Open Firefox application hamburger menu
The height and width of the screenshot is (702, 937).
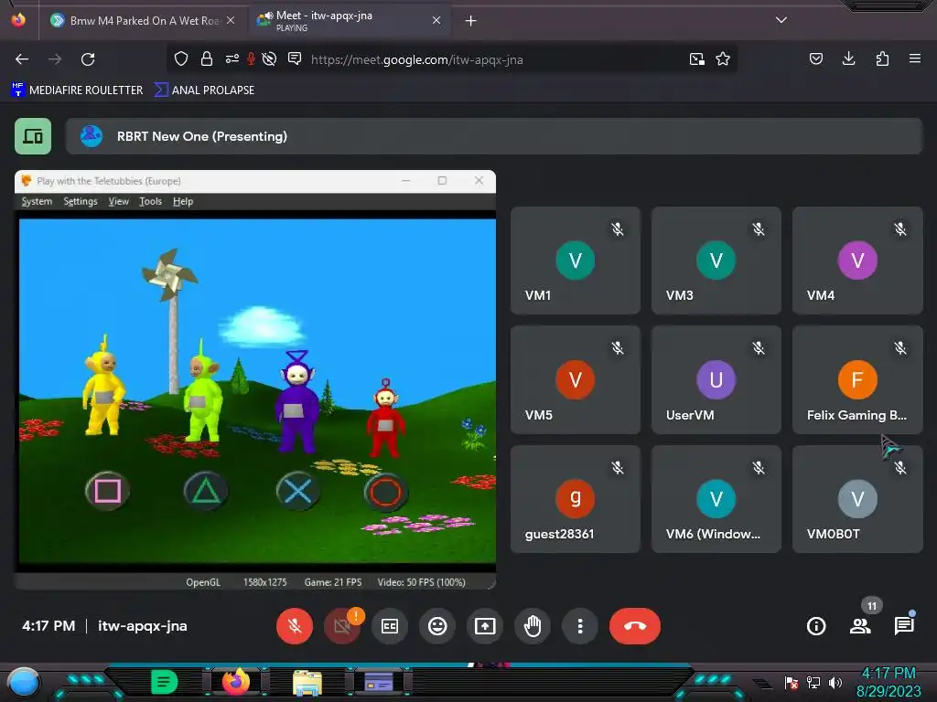click(x=915, y=59)
